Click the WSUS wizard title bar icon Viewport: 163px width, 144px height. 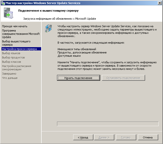pyautogui.click(x=3, y=3)
